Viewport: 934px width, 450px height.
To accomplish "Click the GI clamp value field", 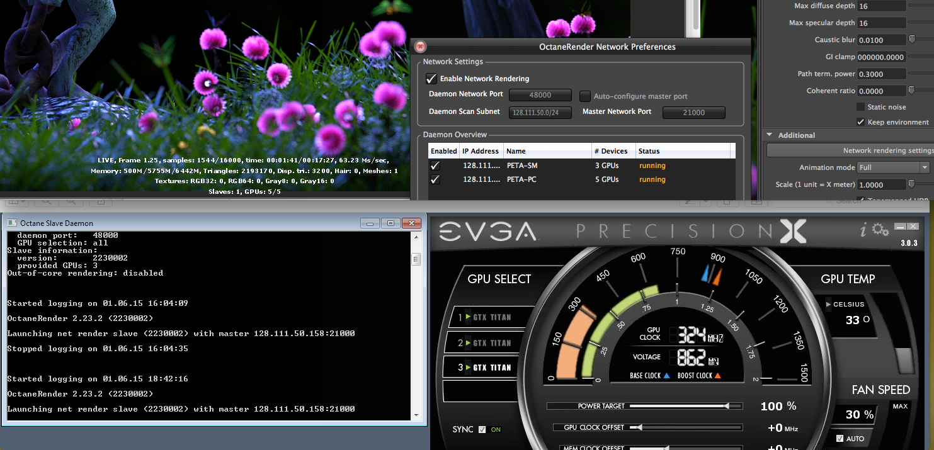I will pyautogui.click(x=882, y=57).
